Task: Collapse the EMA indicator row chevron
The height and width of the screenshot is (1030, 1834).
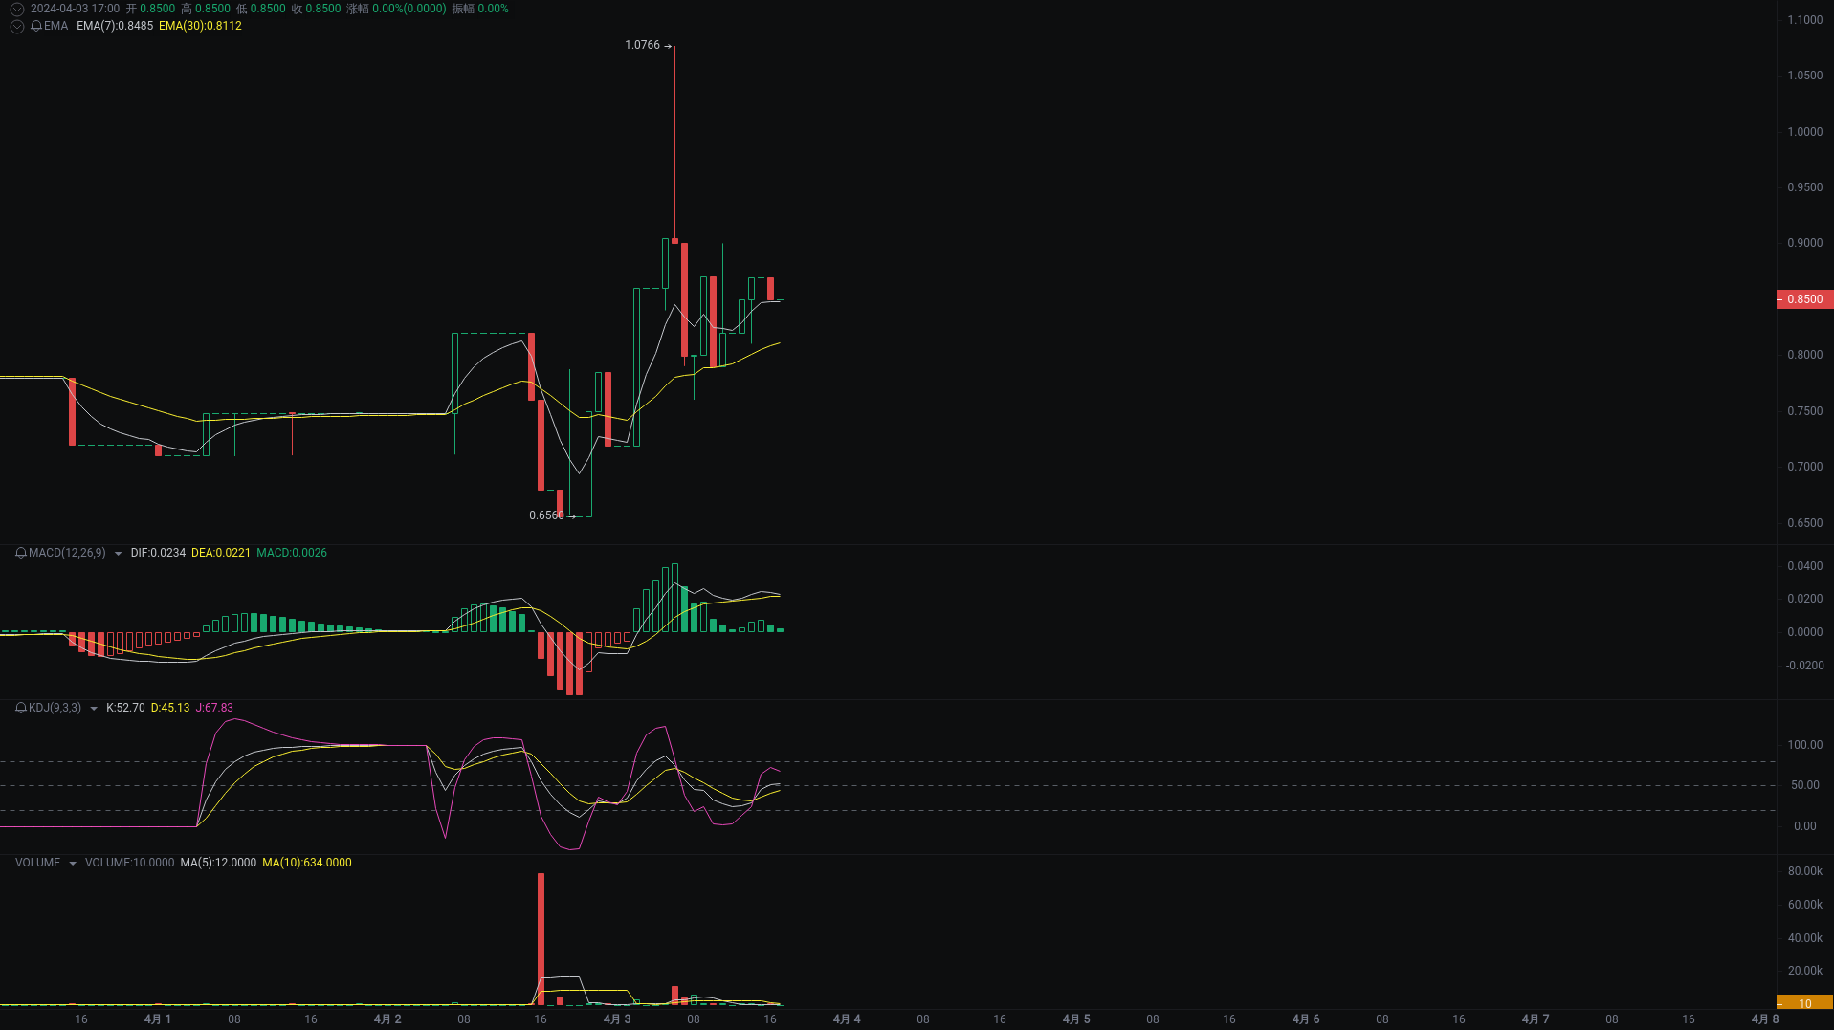Action: click(16, 26)
